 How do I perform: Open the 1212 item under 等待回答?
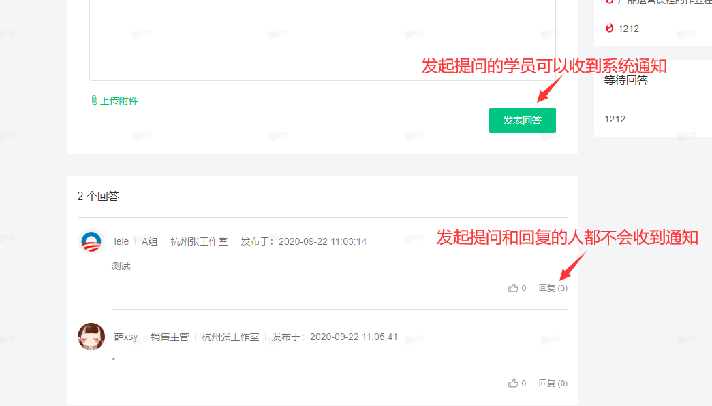click(x=615, y=119)
